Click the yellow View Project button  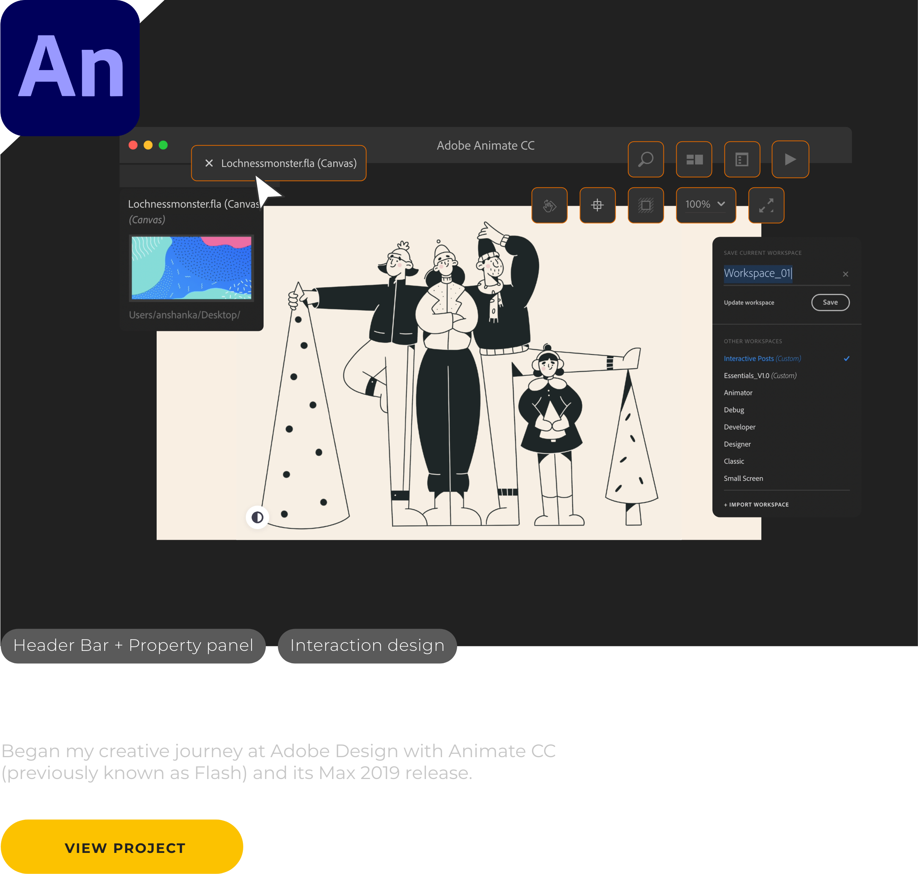[125, 848]
